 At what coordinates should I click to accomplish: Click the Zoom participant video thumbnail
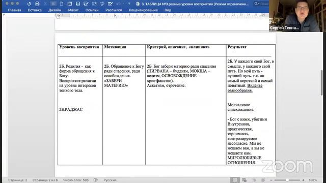[x=297, y=16]
